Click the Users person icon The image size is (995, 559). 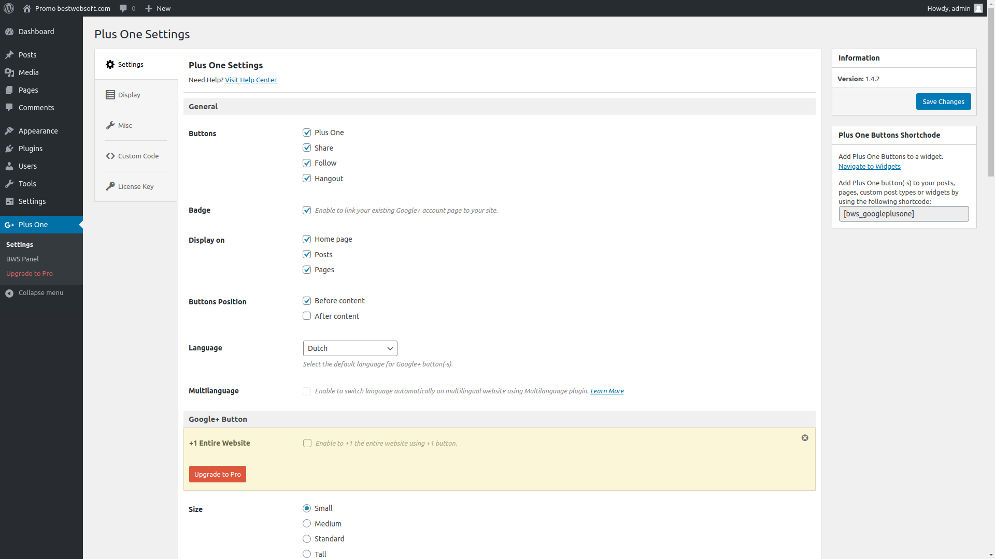pos(9,166)
